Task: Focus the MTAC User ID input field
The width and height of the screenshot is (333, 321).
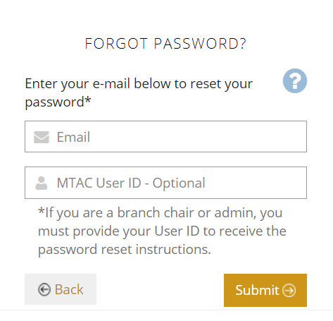Action: pos(165,183)
